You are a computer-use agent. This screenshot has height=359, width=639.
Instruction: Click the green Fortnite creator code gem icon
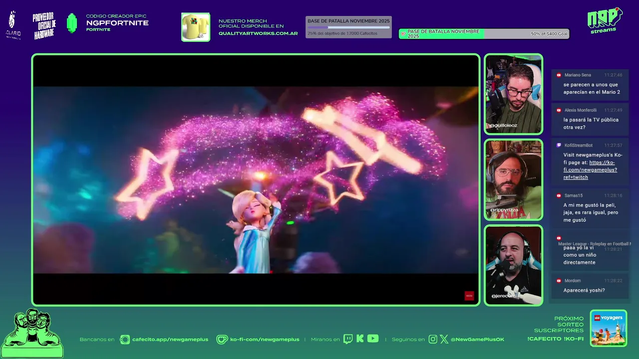[x=72, y=23]
